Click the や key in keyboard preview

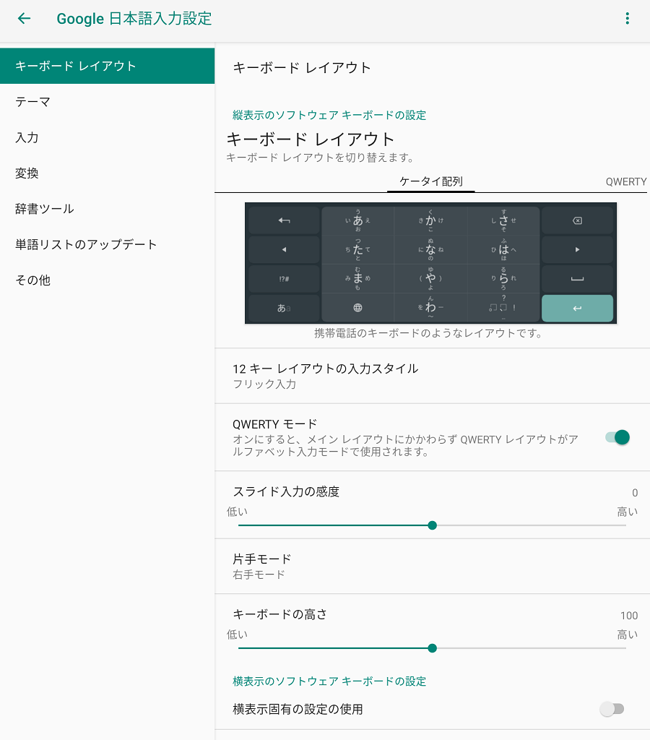coord(430,279)
